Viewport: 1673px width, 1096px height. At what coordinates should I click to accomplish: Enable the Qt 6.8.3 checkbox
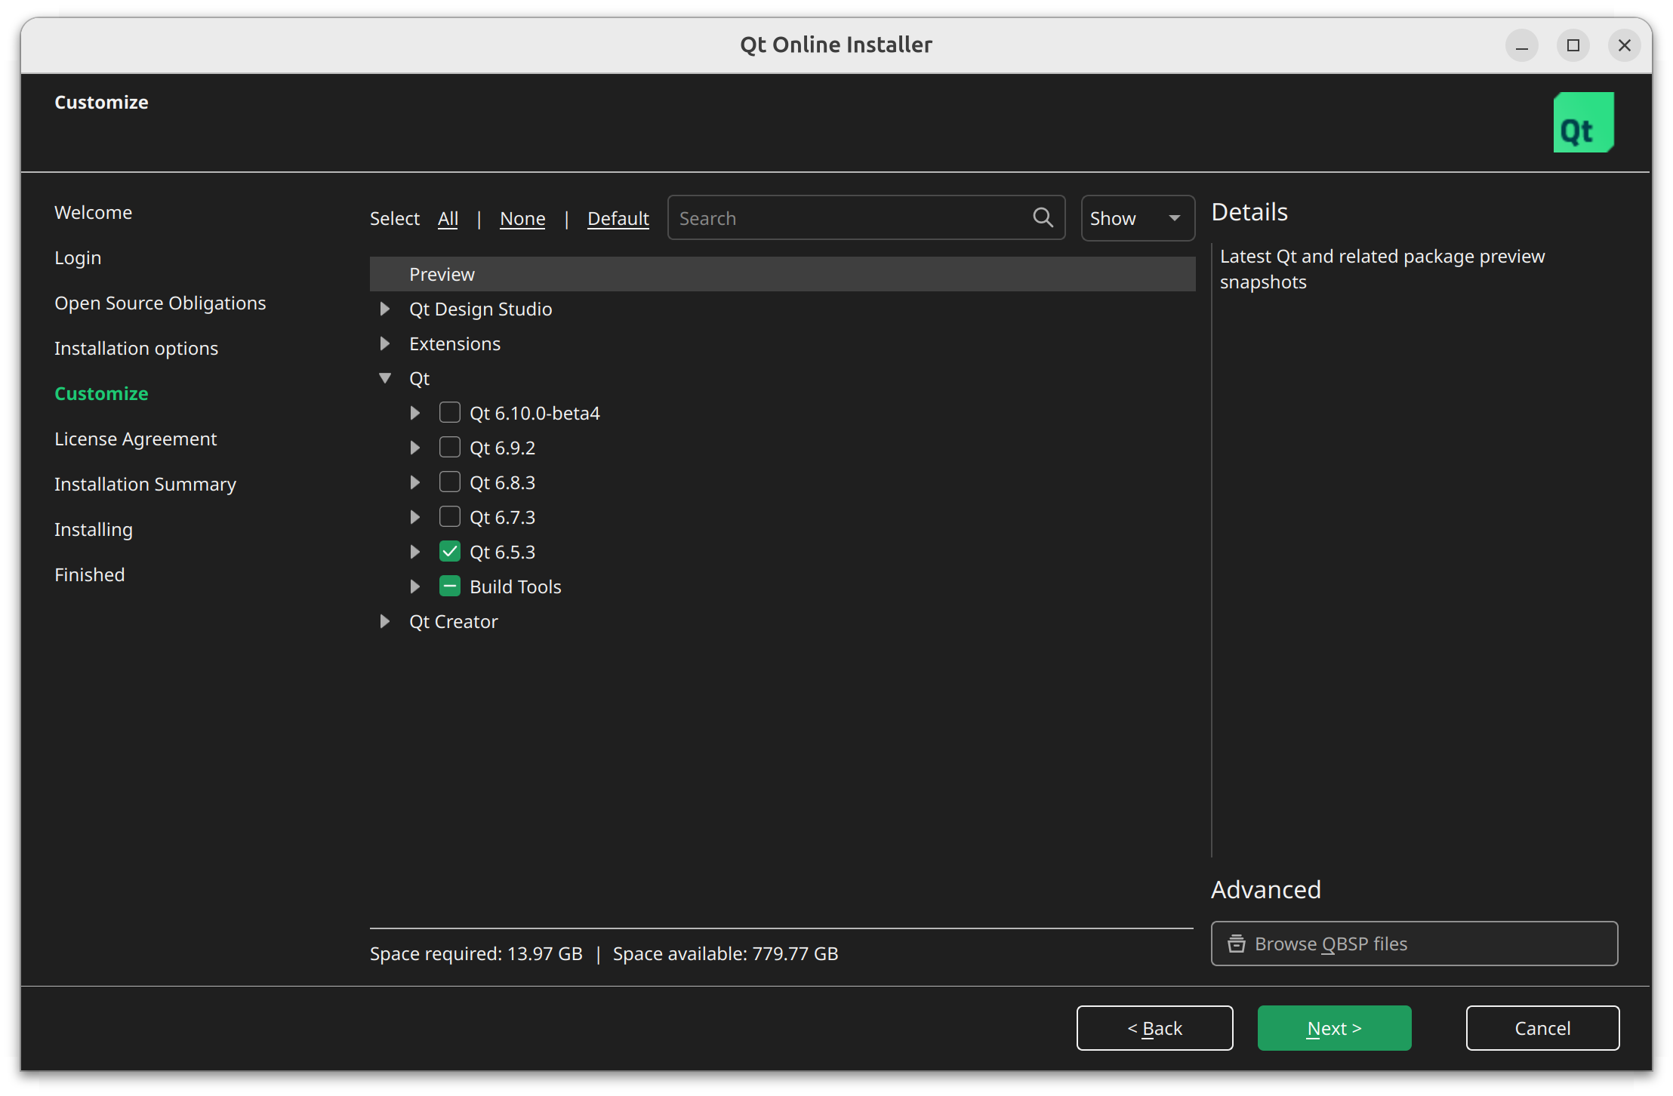(450, 482)
